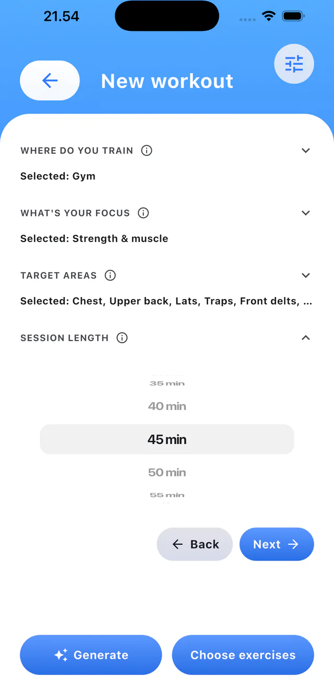The width and height of the screenshot is (334, 686).
Task: Choose the 45 min selected row
Action: click(x=167, y=439)
